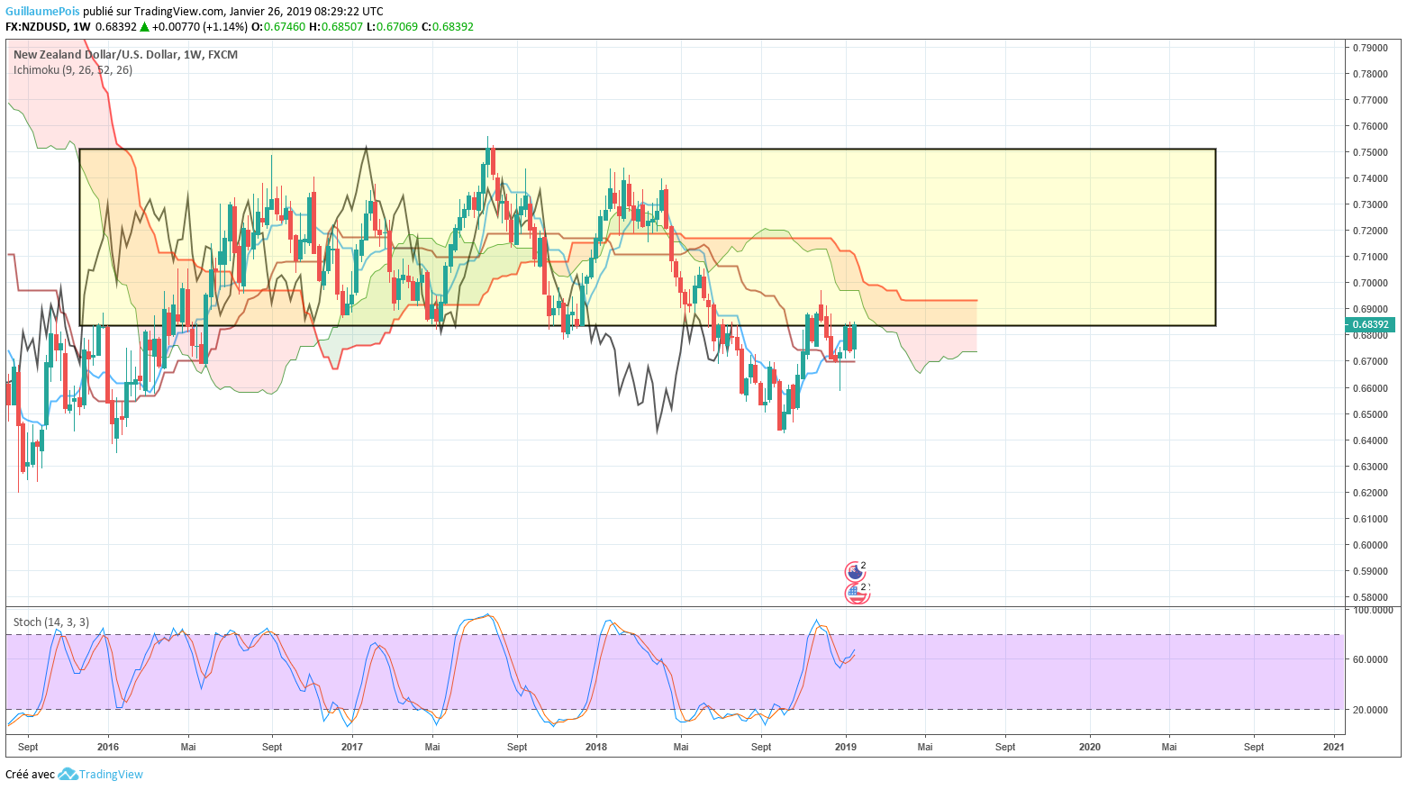The height and width of the screenshot is (790, 1407).
Task: Click the 2016 label on the time axis
Action: click(x=107, y=746)
